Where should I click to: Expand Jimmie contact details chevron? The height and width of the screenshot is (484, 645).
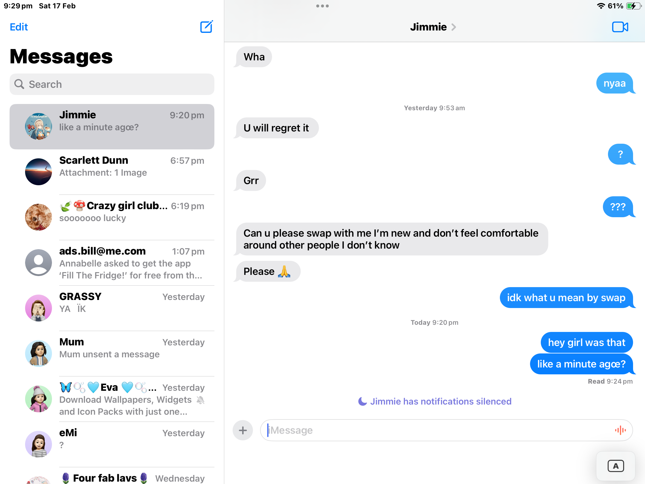tap(454, 27)
